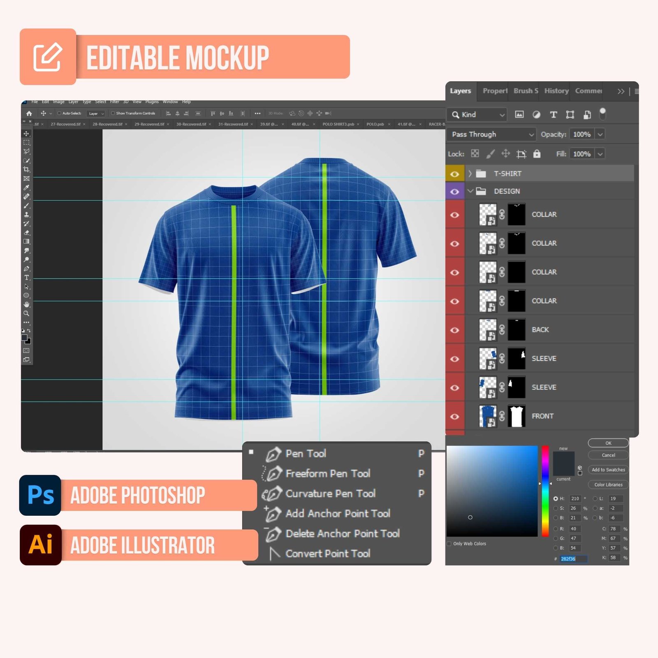
Task: Select the Pen tool in the toolbox
Action: 26,269
